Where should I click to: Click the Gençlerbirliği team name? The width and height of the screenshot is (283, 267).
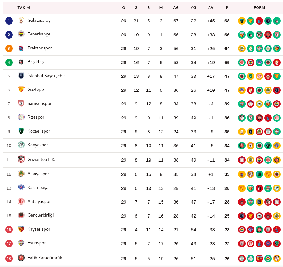[40, 215]
